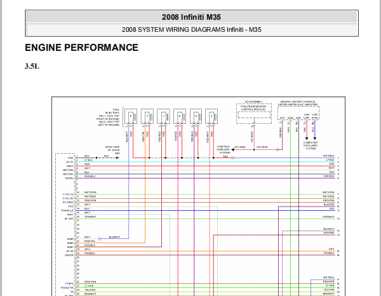Click fuel injector number 5 symbol

131,116
